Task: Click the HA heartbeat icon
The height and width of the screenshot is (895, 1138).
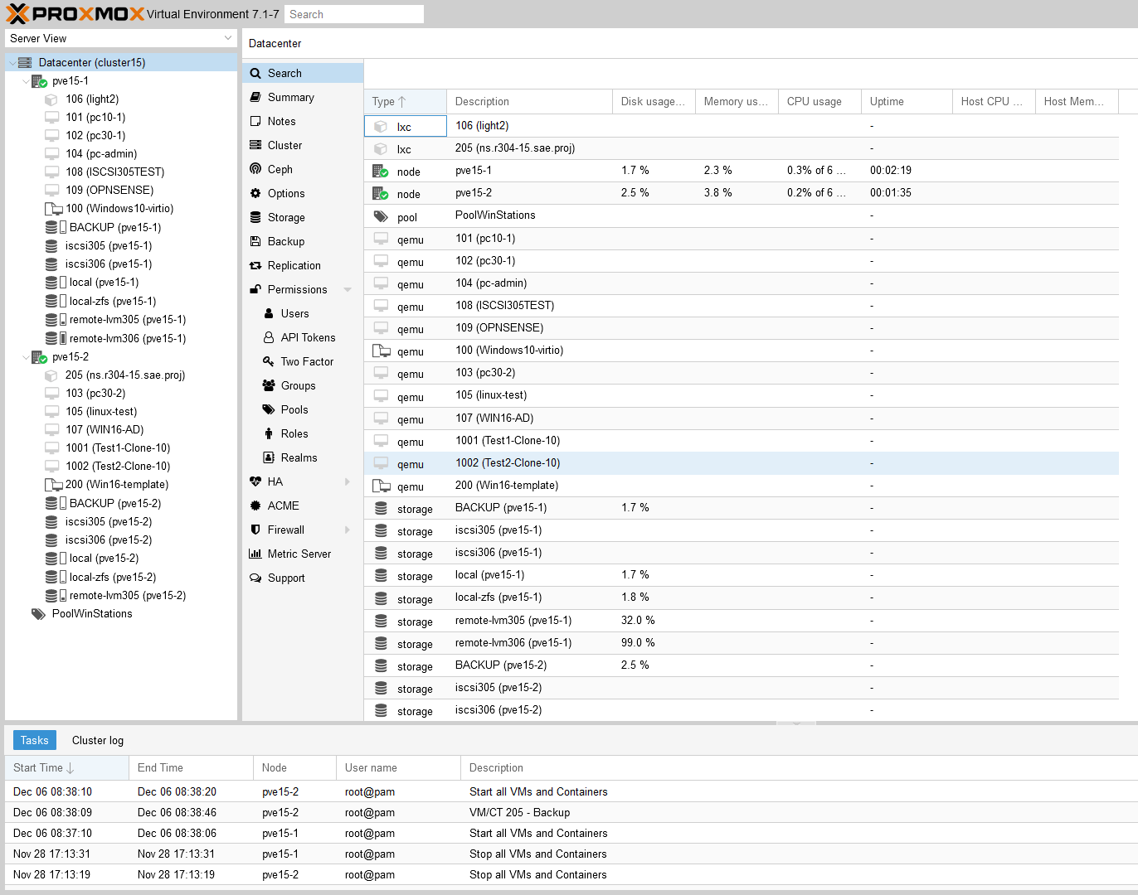Action: click(x=255, y=481)
